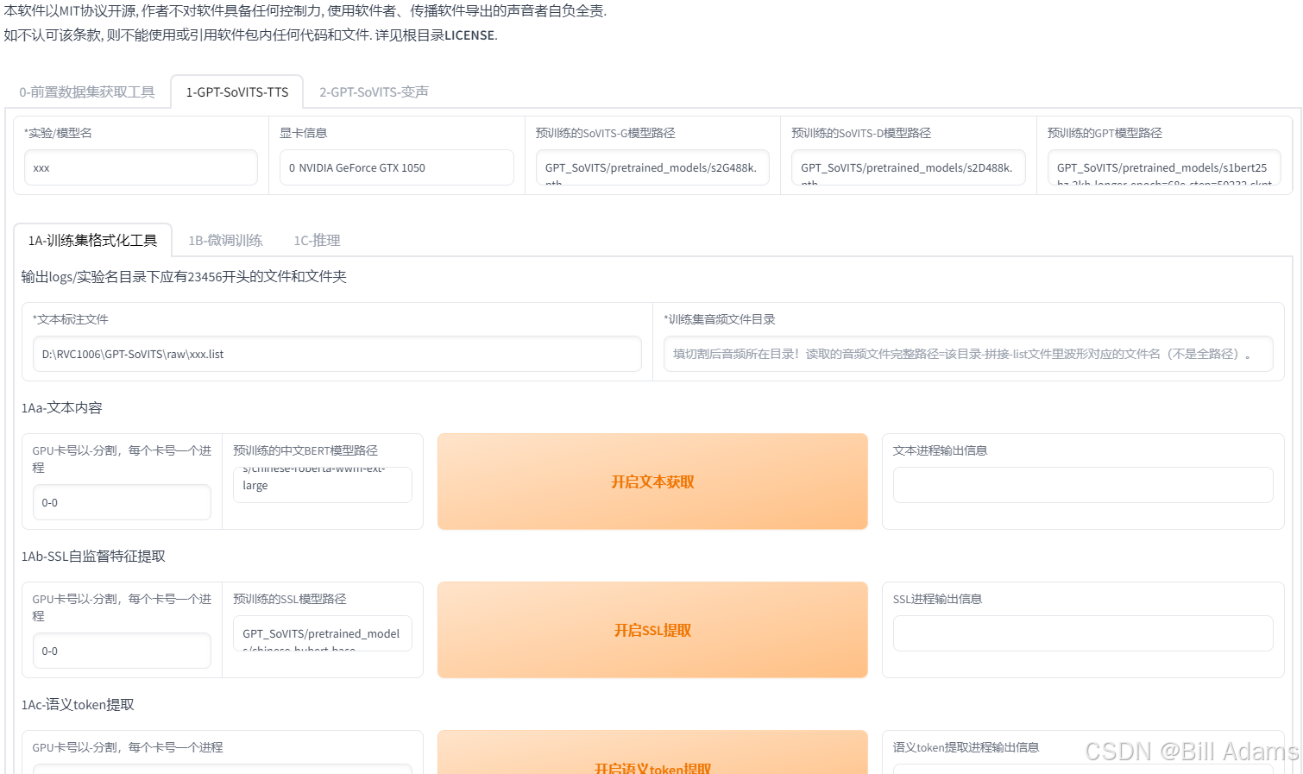Click the 开启文本获取 button

[651, 481]
